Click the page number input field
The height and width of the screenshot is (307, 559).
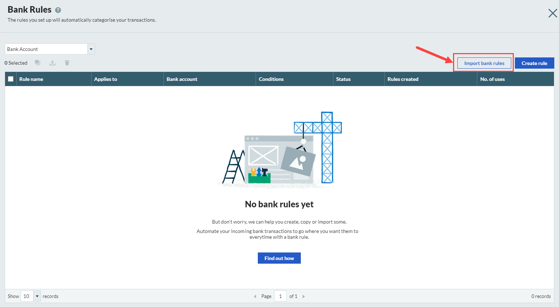tap(280, 296)
